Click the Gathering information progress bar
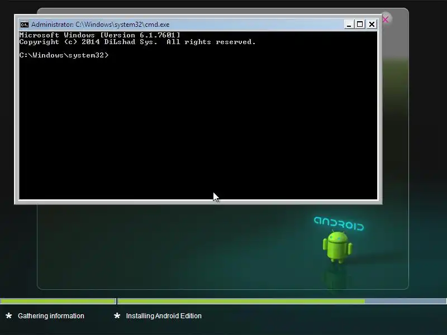 pos(58,301)
